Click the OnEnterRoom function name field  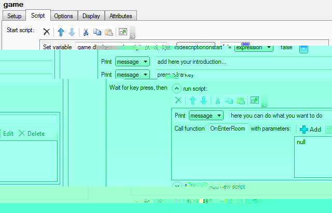coord(227,129)
